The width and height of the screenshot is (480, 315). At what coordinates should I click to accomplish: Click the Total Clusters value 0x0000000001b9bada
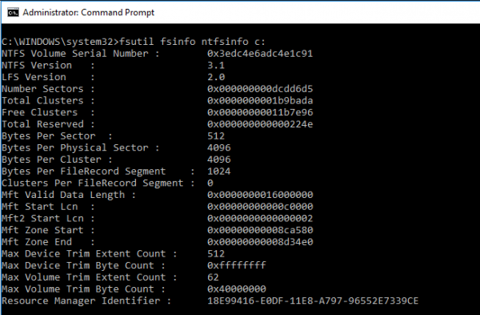[260, 101]
